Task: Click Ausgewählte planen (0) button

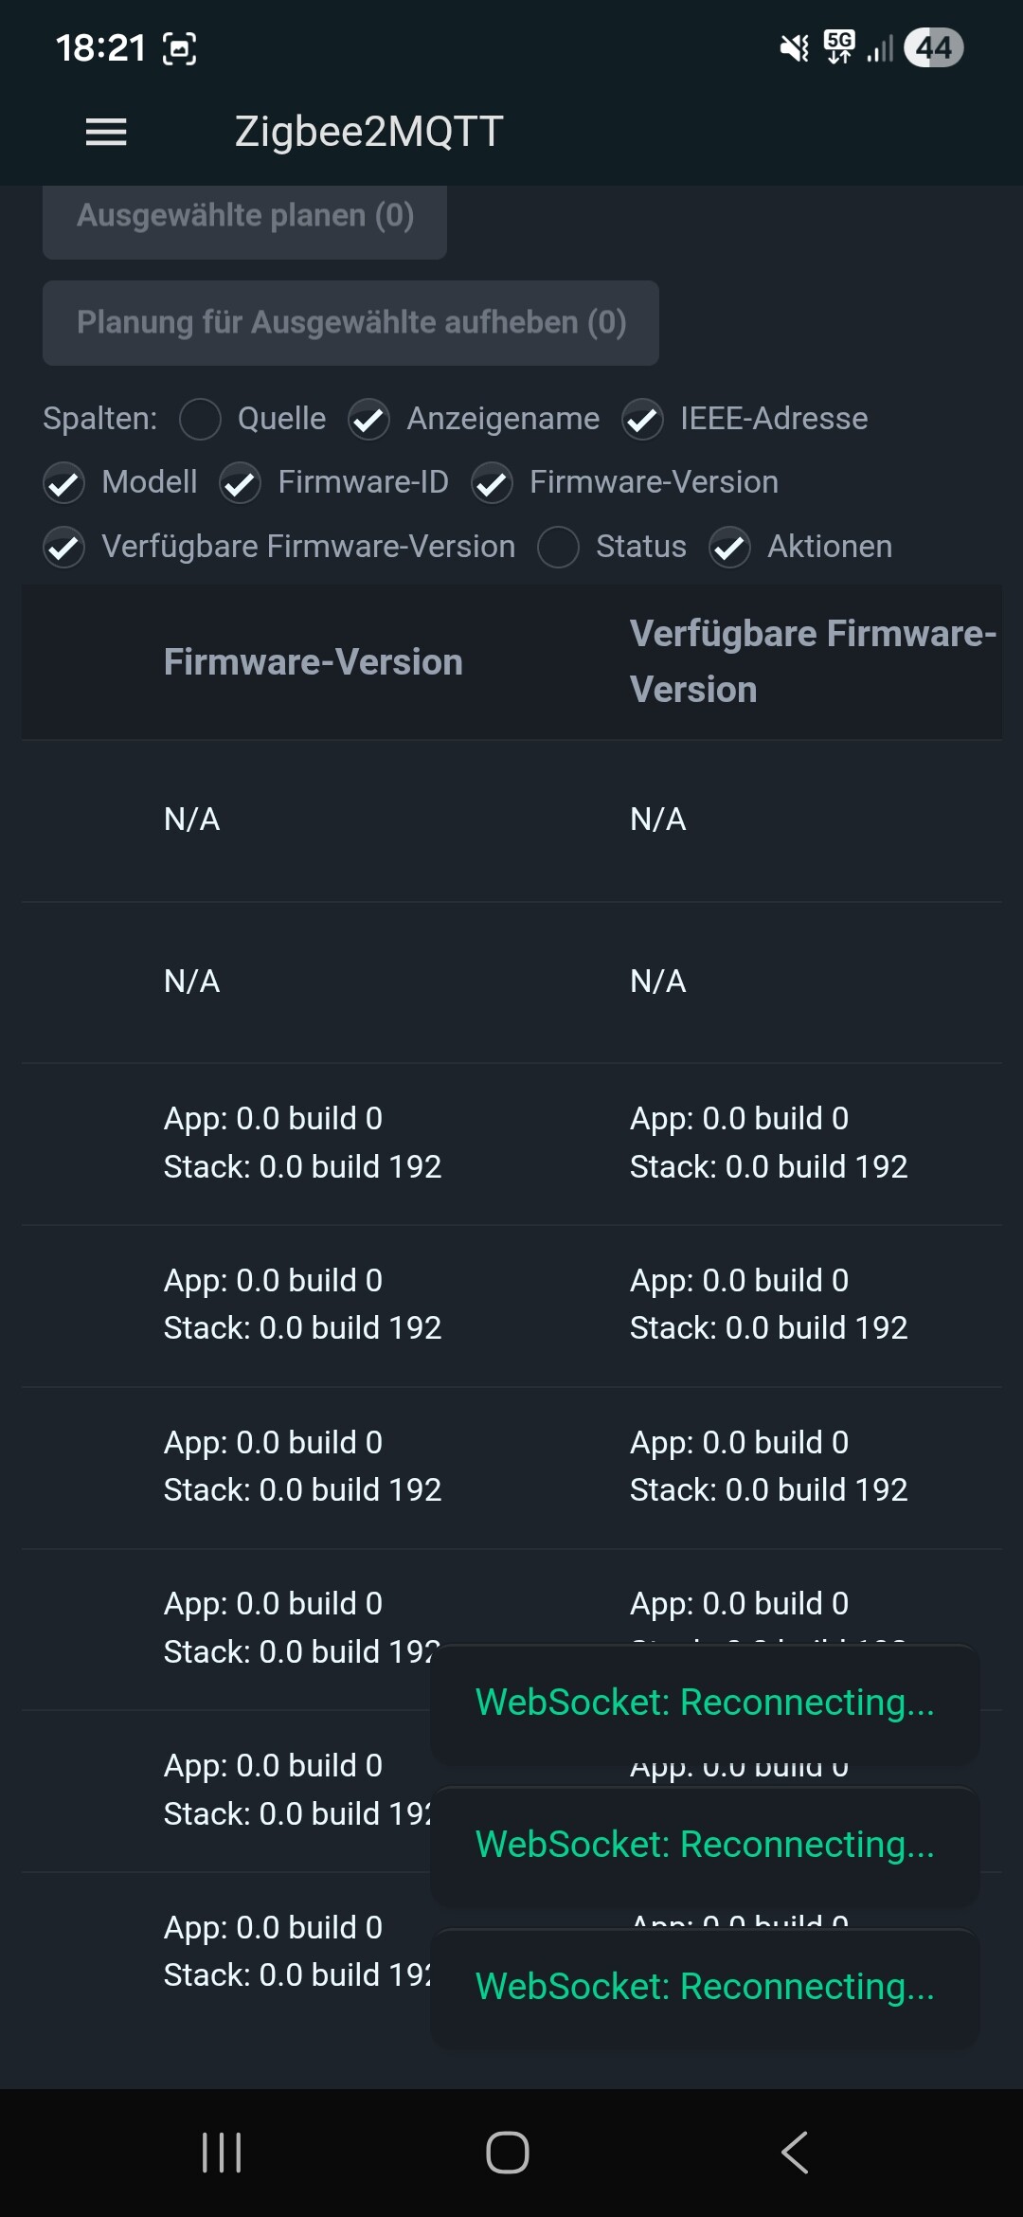Action: [244, 217]
